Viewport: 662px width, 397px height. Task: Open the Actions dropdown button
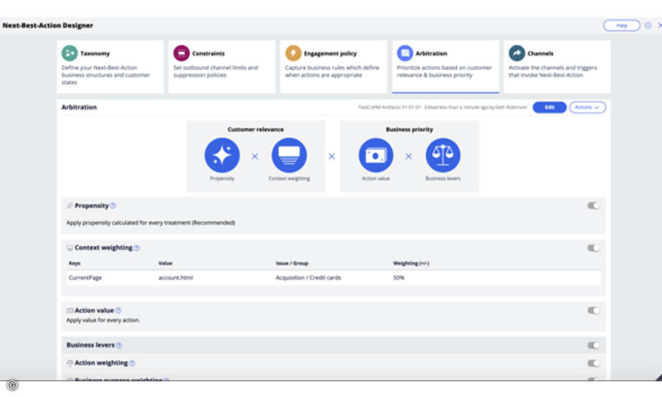click(588, 108)
